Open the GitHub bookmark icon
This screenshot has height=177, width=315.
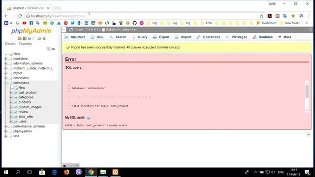tap(134, 23)
